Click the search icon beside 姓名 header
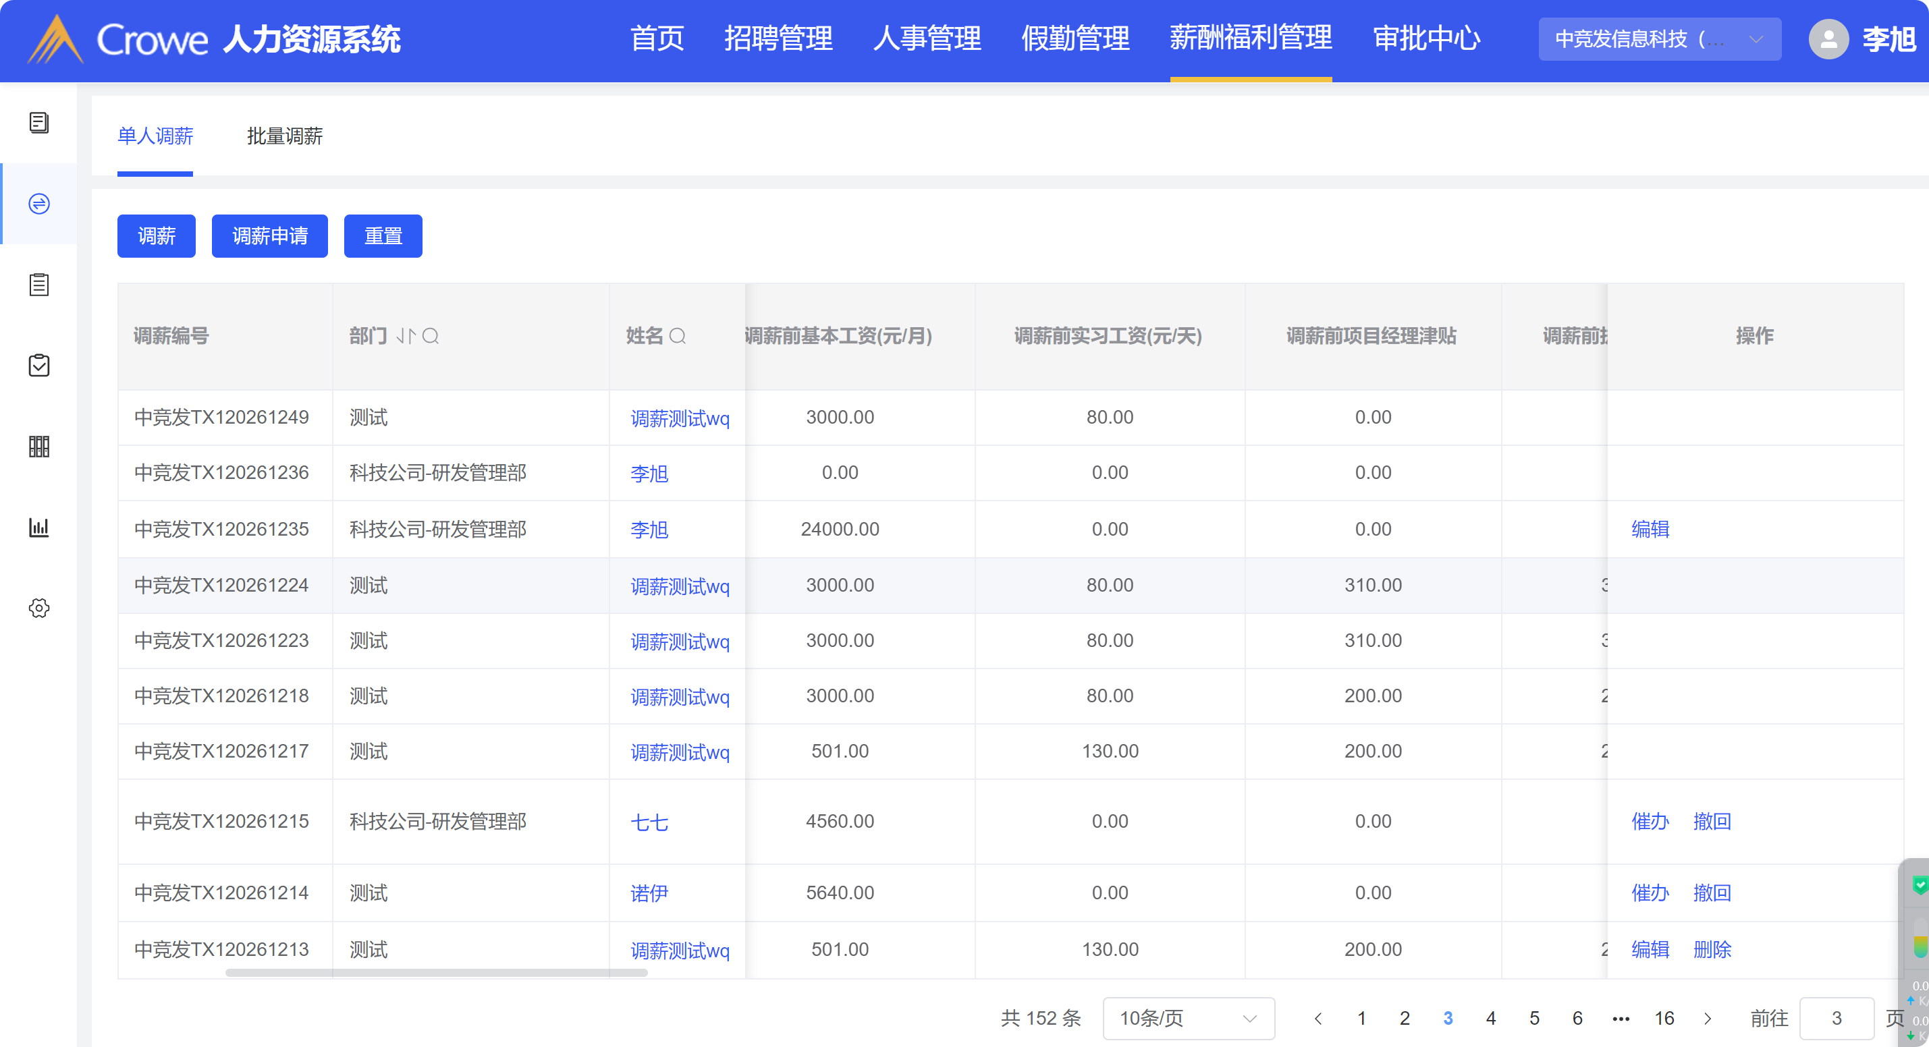Viewport: 1929px width, 1047px height. 678,336
